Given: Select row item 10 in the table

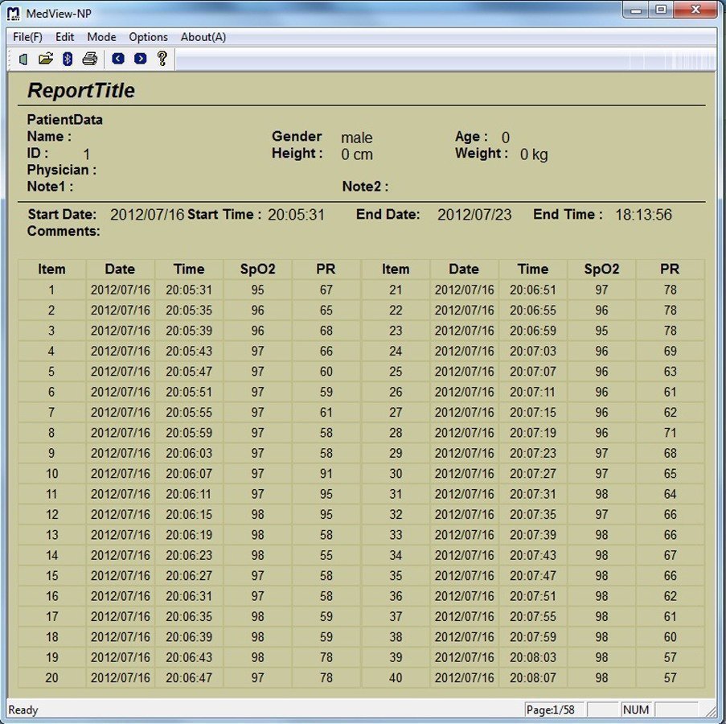Looking at the screenshot, I should (x=51, y=474).
